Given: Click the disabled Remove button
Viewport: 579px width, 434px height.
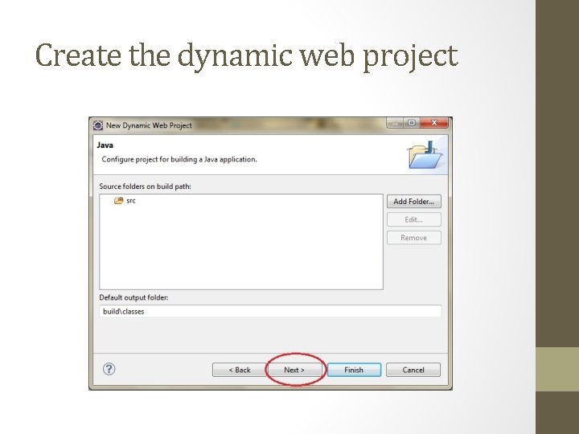Looking at the screenshot, I should 413,238.
